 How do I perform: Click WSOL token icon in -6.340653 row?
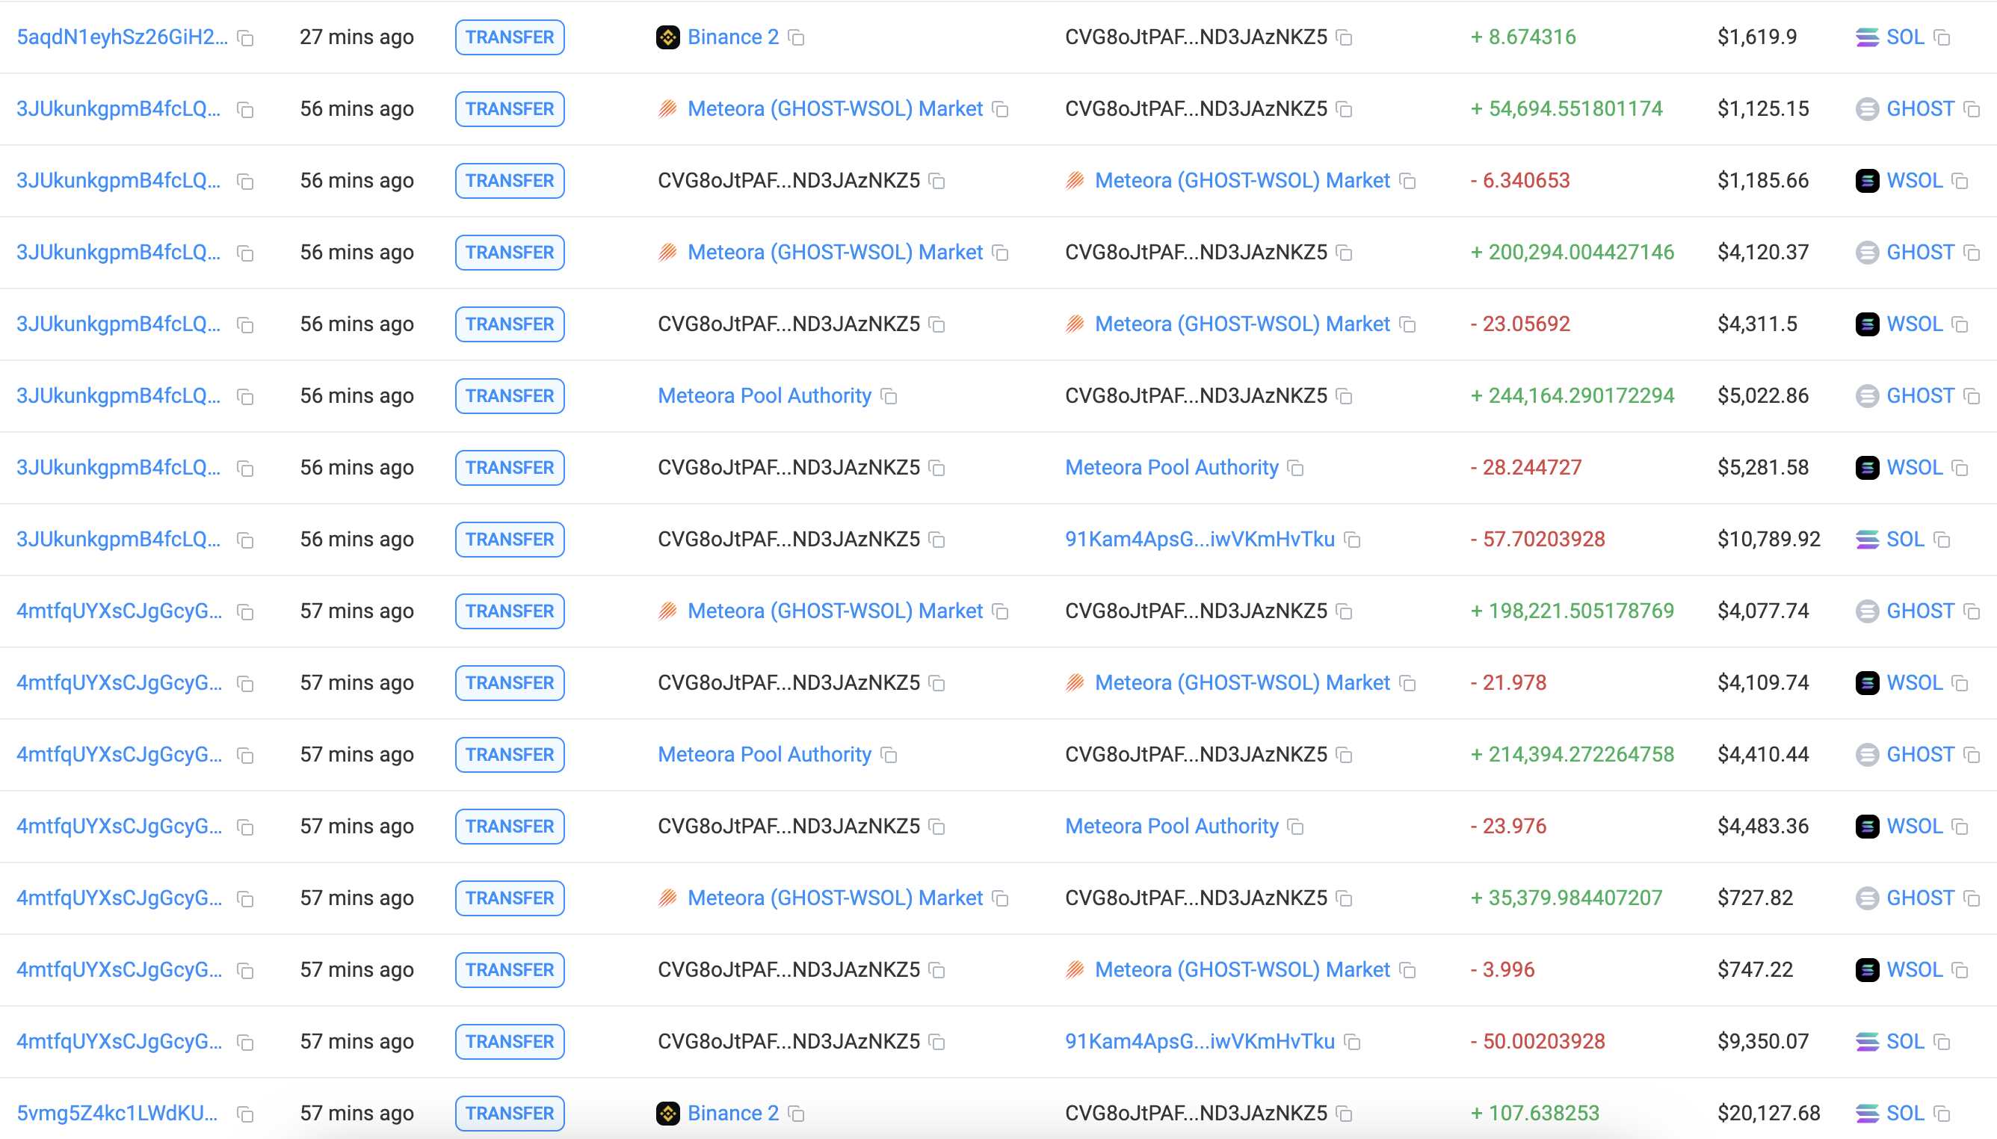point(1866,181)
